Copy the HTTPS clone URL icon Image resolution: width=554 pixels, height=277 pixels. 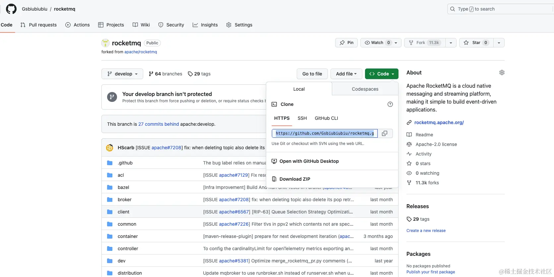coord(385,133)
